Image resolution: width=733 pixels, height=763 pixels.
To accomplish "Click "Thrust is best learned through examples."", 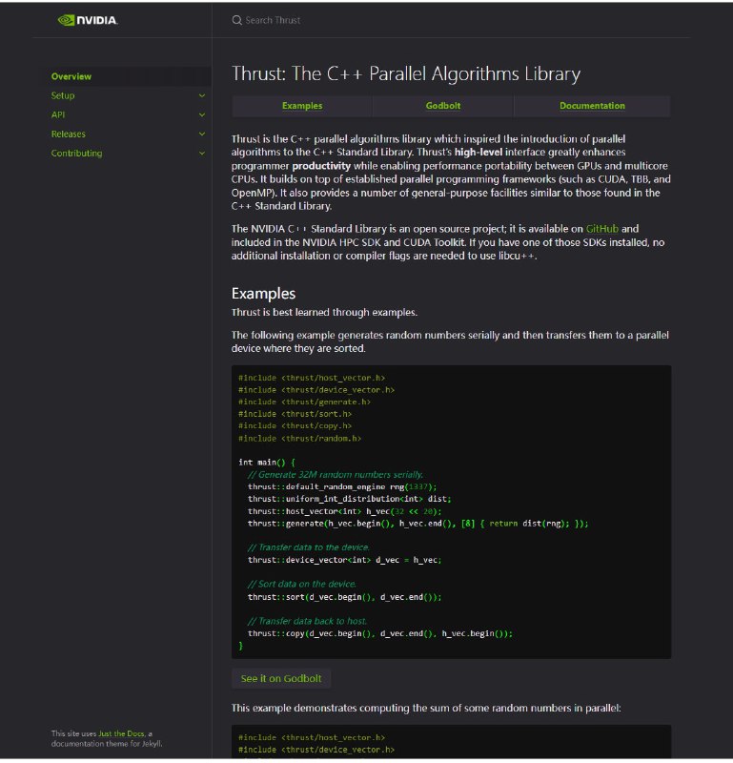I will coord(324,313).
